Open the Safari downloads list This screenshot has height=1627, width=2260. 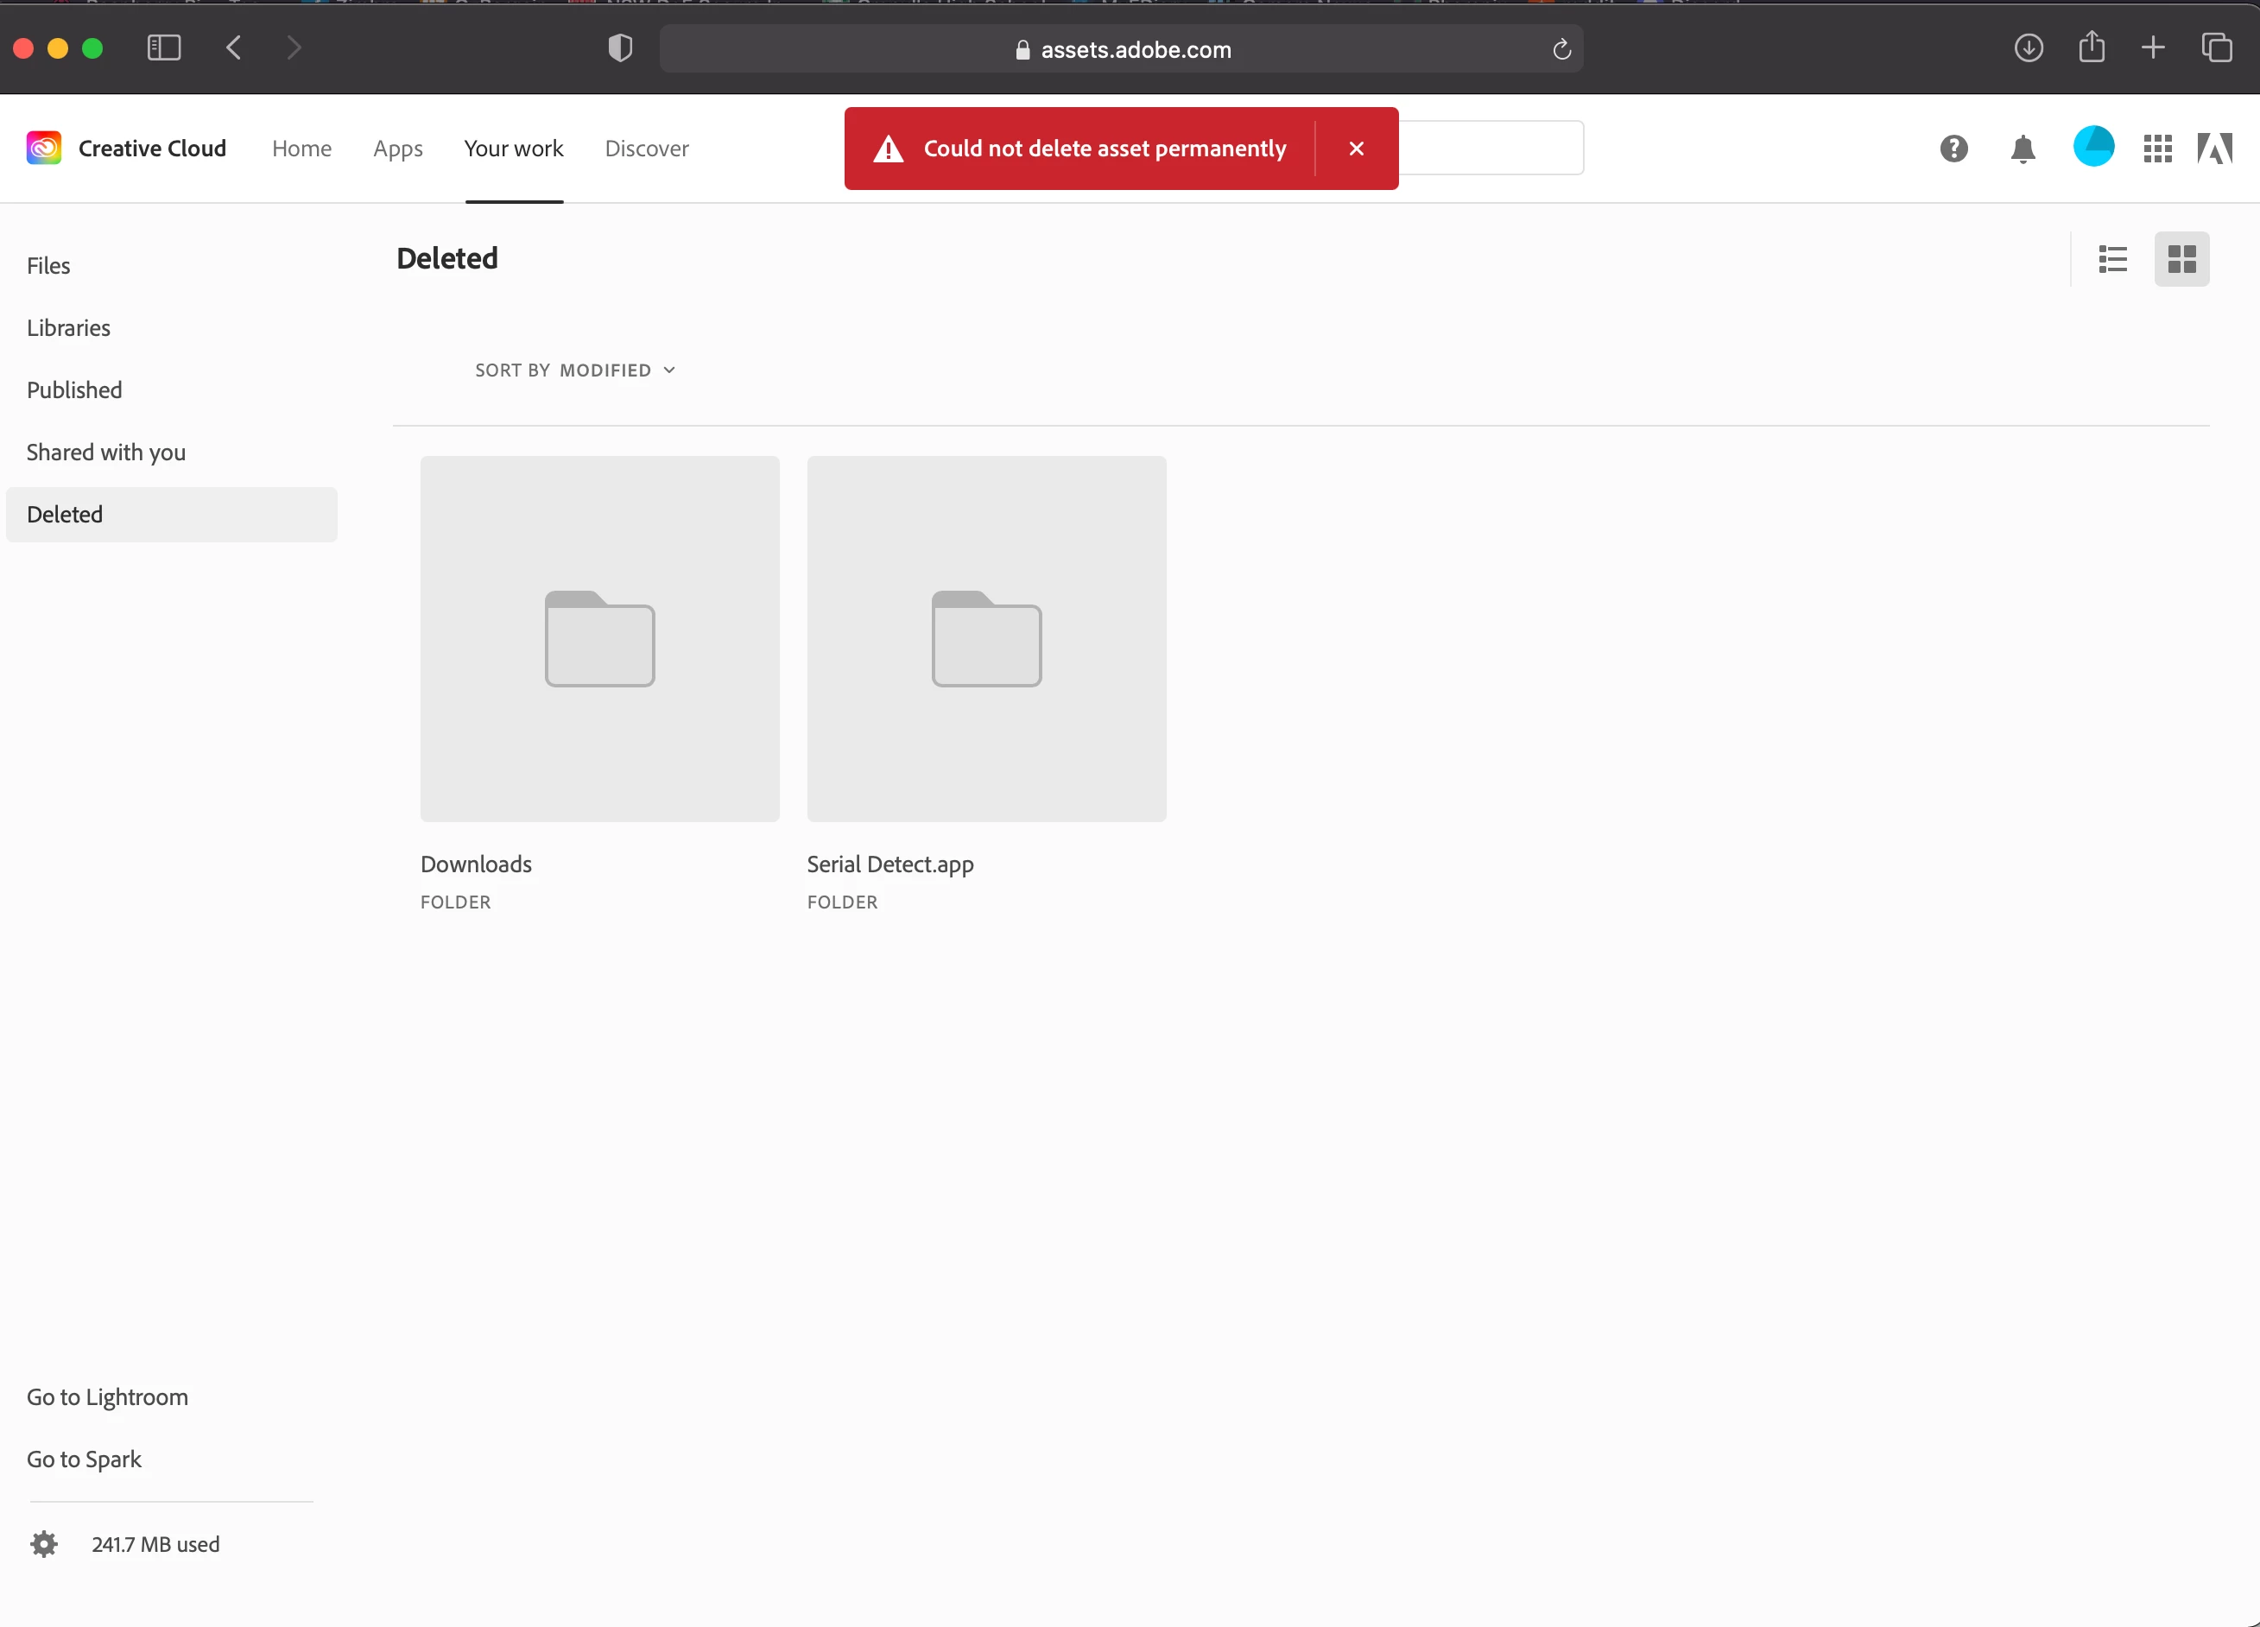2028,47
